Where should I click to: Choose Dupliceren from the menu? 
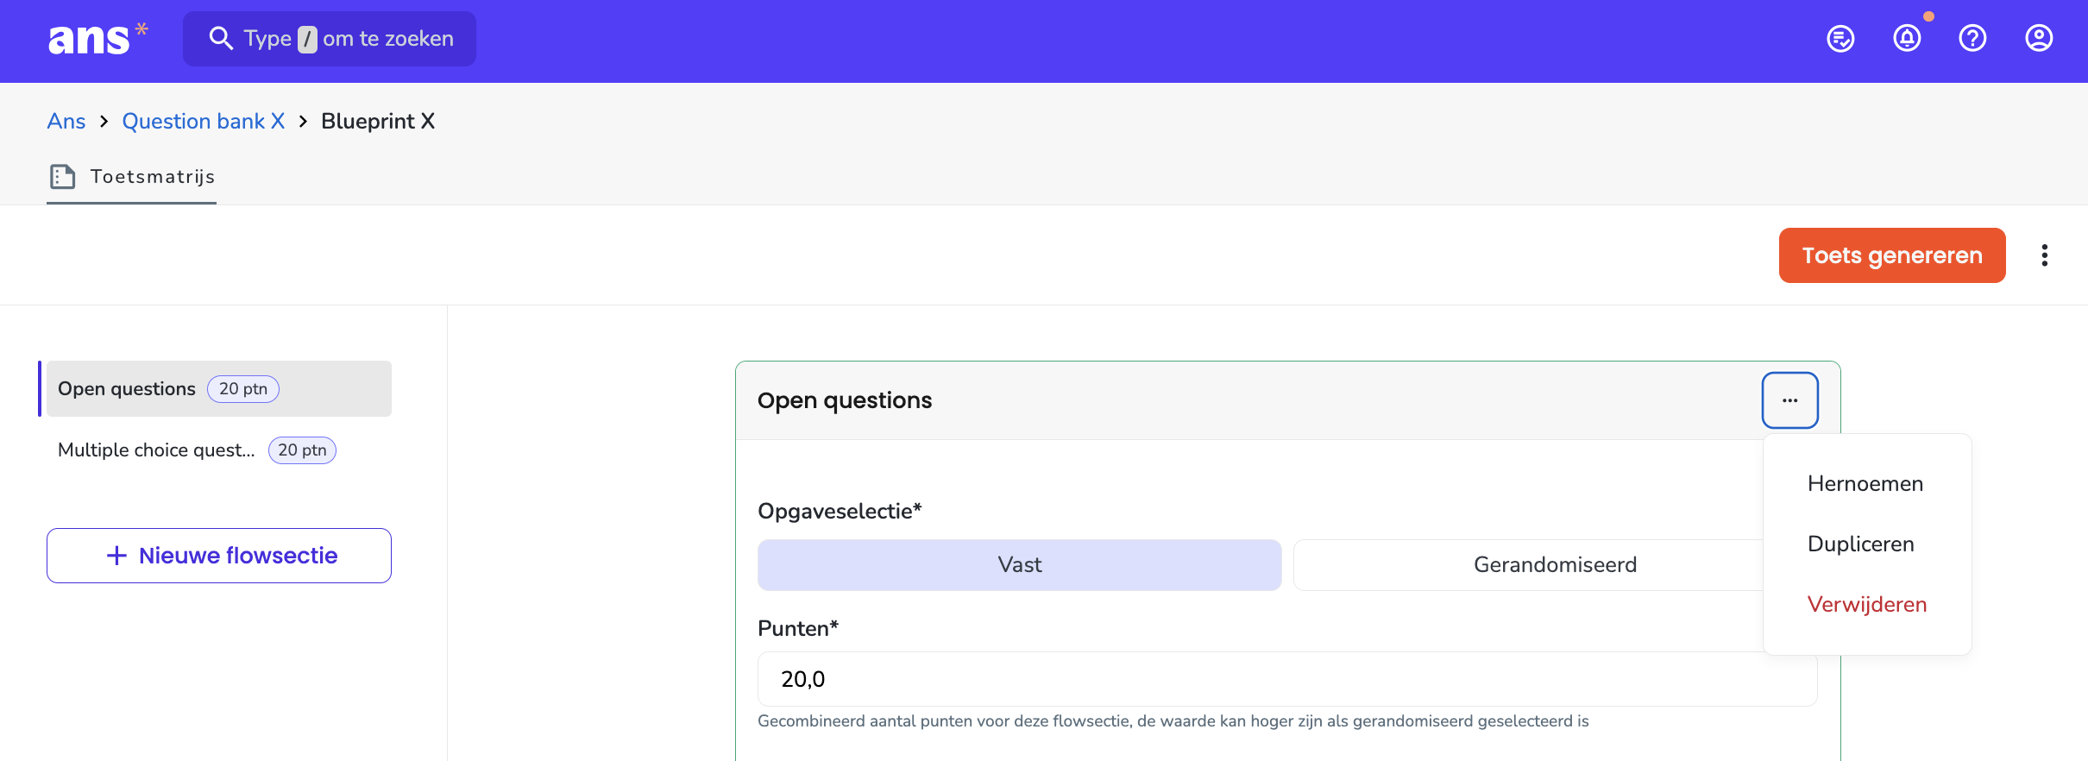pyautogui.click(x=1861, y=544)
